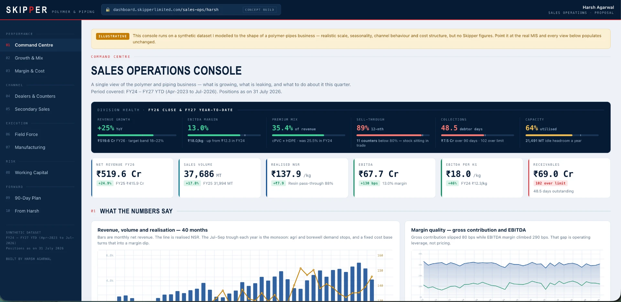Click the +24.9% growth badge
This screenshot has width=621, height=302.
[x=105, y=183]
